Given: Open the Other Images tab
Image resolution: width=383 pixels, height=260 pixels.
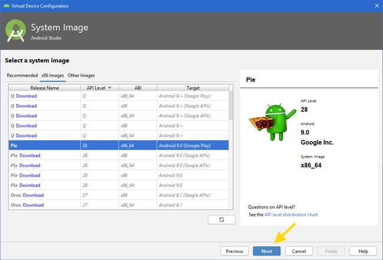Looking at the screenshot, I should 81,75.
